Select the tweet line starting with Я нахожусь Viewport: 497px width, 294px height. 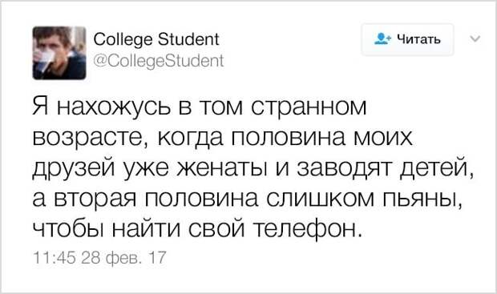click(x=200, y=107)
